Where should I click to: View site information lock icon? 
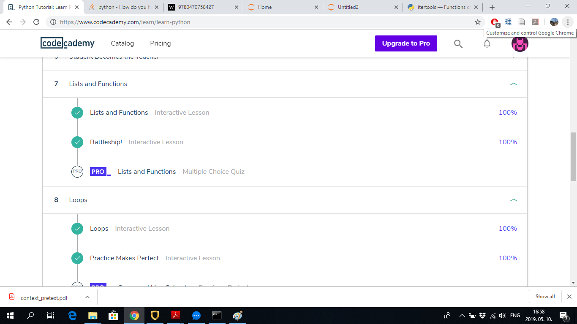point(53,22)
